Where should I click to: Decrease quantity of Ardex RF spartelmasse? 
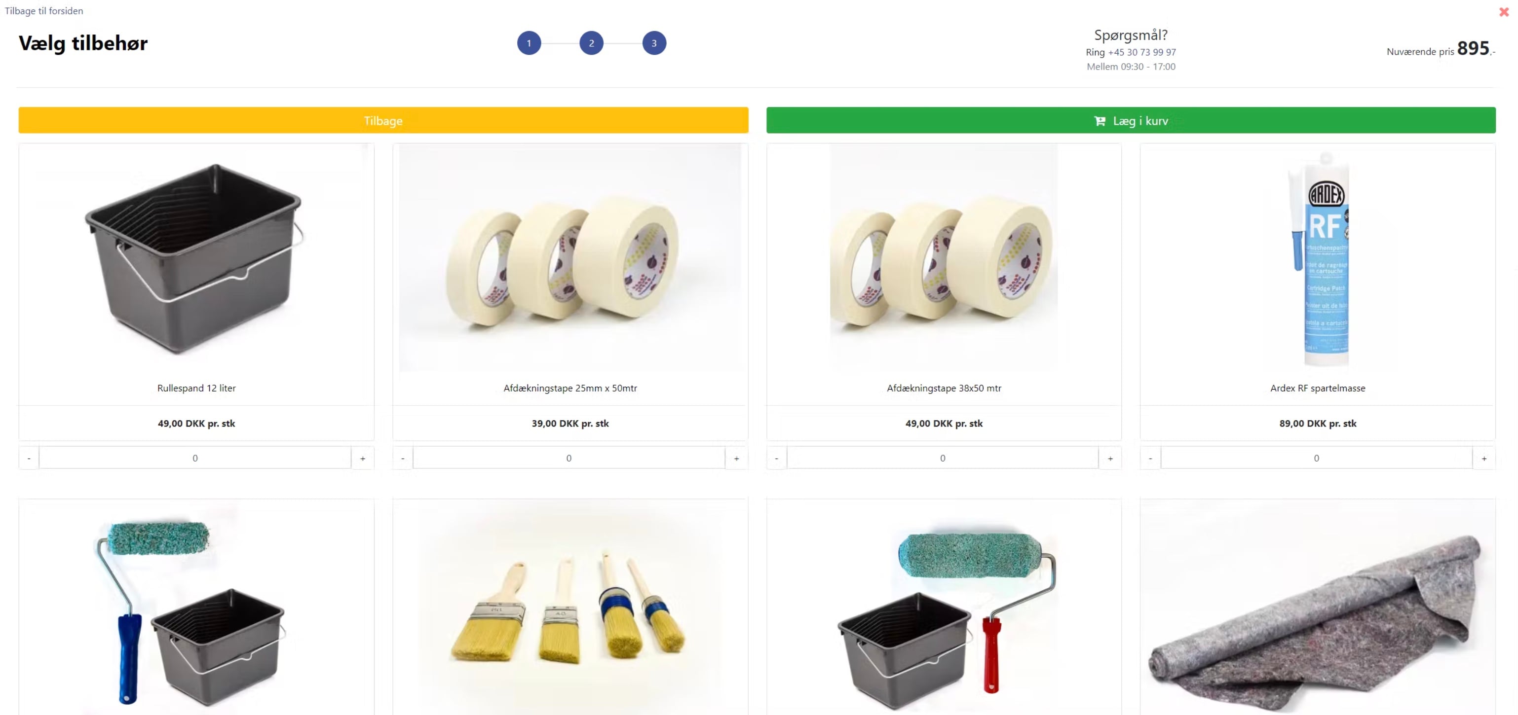[x=1150, y=458]
